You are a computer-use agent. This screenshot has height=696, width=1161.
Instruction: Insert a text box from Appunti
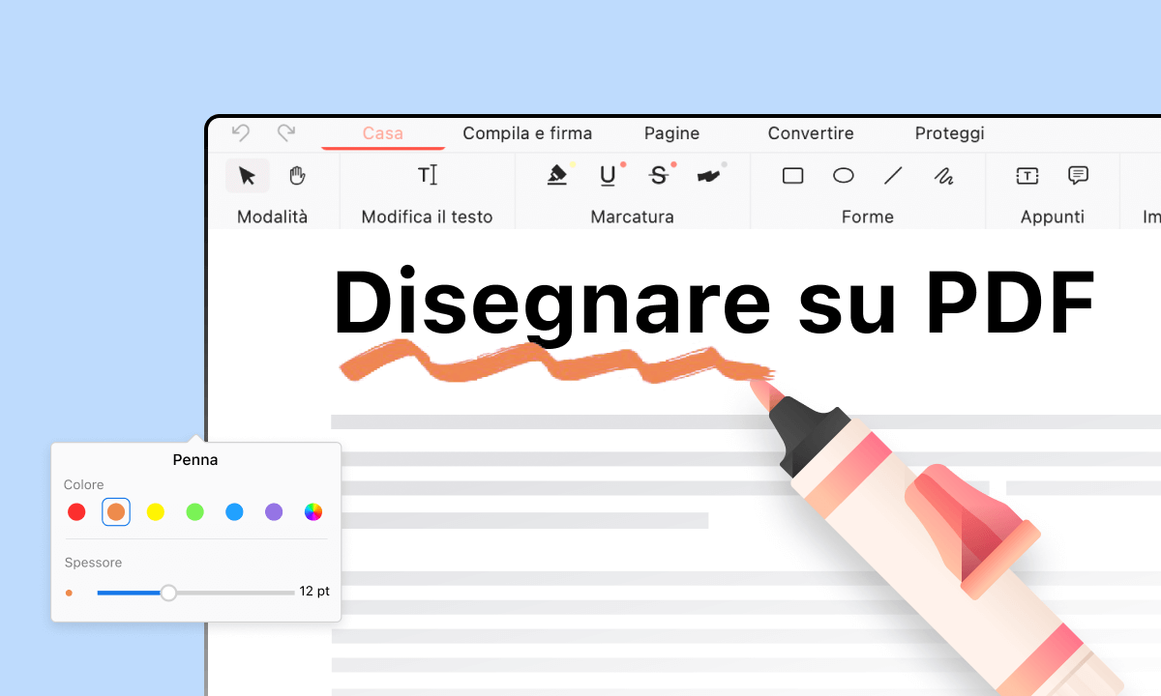click(x=1027, y=175)
